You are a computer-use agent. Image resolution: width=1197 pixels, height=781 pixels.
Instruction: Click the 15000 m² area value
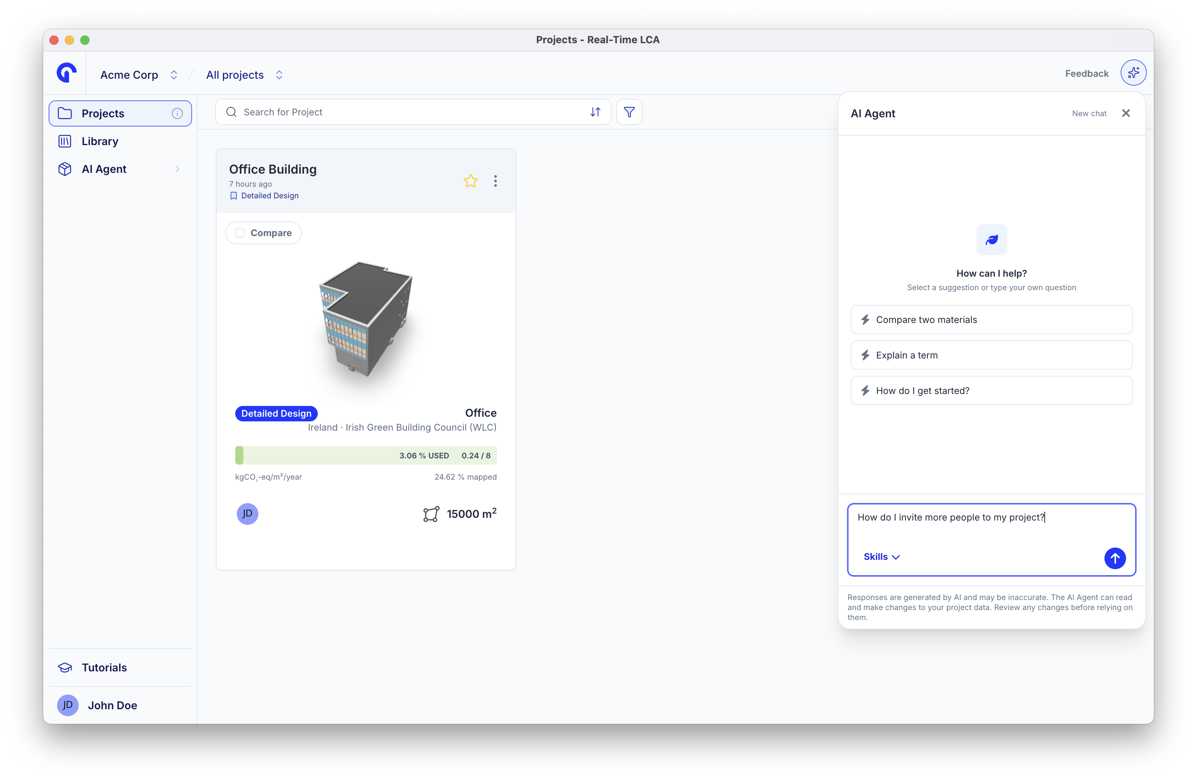point(471,514)
